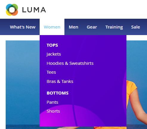Viewport: 147px width, 129px height.
Task: Select Tees in the submenu
Action: pyautogui.click(x=51, y=72)
